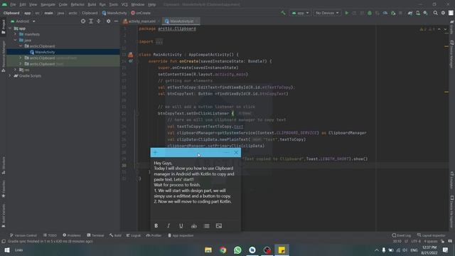This screenshot has width=455, height=256.
Task: Open App Inspection tool window
Action: pyautogui.click(x=181, y=235)
